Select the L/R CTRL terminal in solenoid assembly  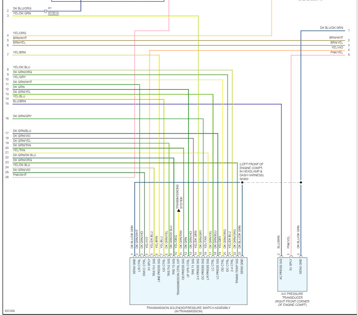pos(139,265)
